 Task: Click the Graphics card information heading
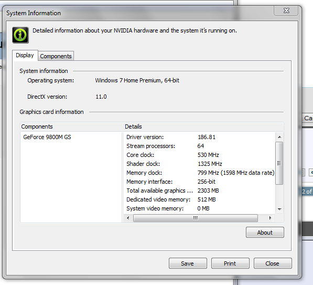51,112
